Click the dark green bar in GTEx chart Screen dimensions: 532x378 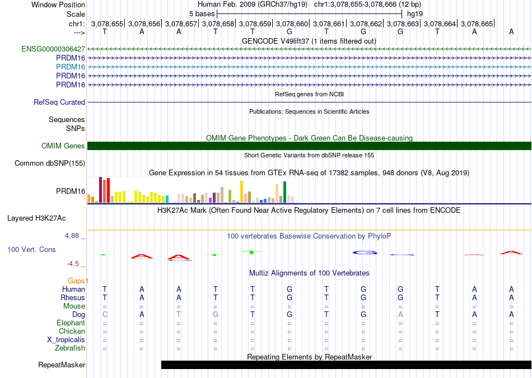pos(284,192)
